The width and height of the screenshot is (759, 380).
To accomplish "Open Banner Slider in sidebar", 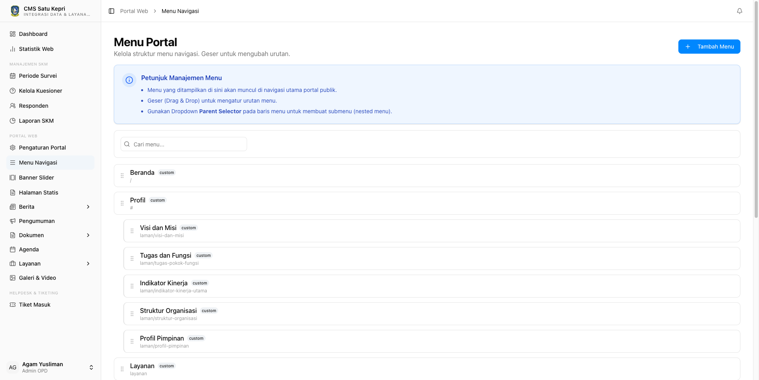I will 50,178.
